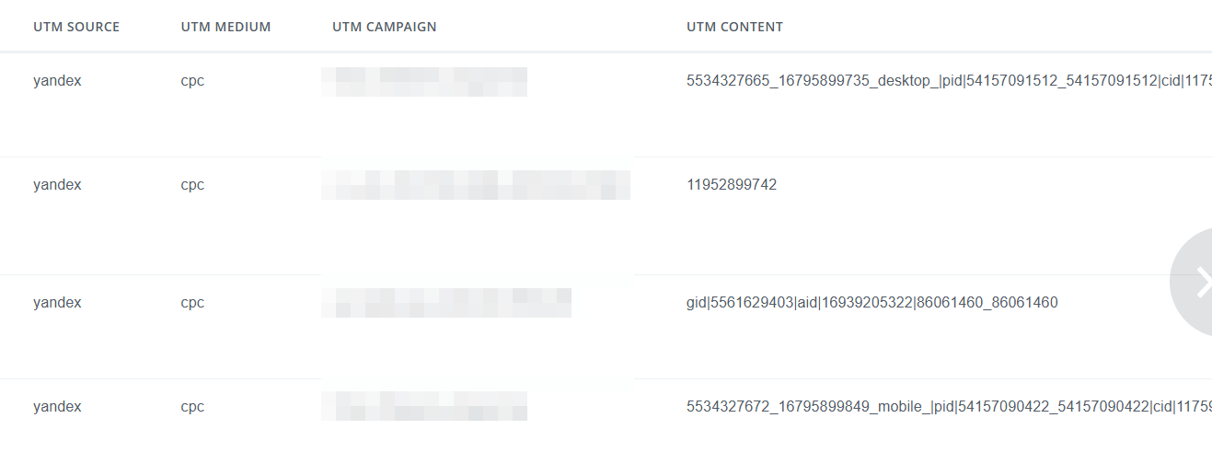The height and width of the screenshot is (476, 1212).
Task: Sort by the UTM Source column header
Action: [x=76, y=27]
